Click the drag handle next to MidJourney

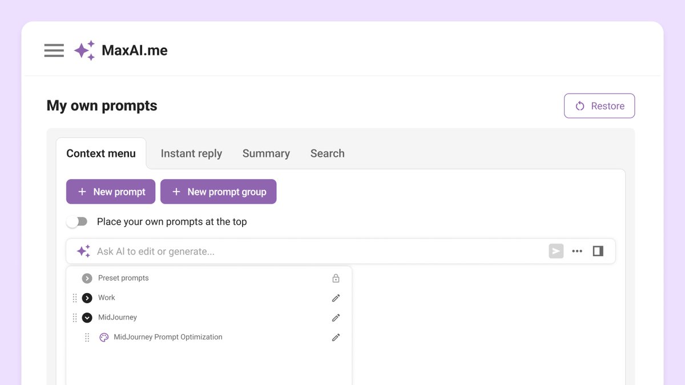point(75,318)
